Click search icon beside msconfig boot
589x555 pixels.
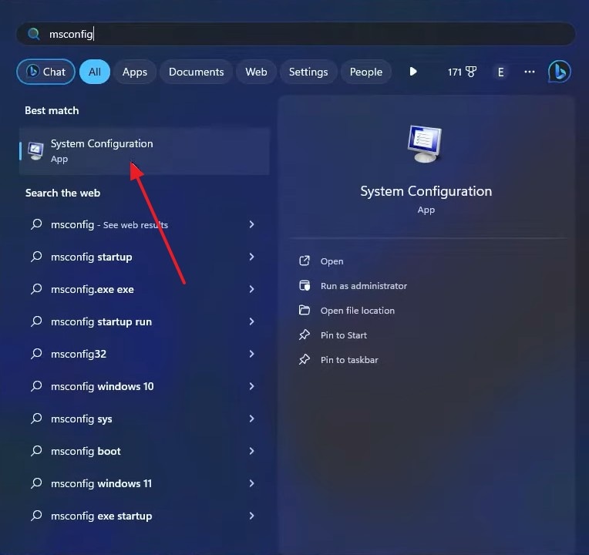pyautogui.click(x=36, y=450)
